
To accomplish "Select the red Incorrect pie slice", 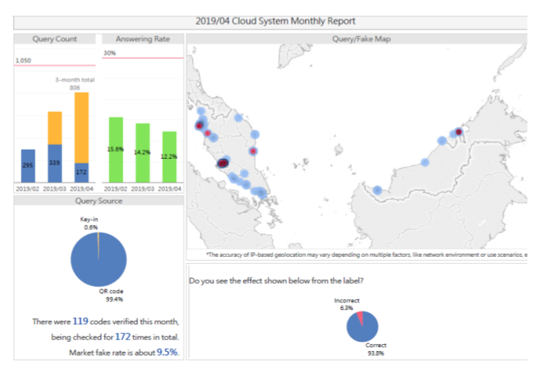I will pyautogui.click(x=360, y=318).
